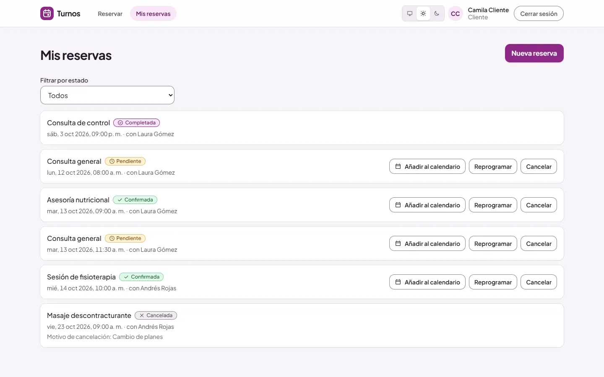Click the Mis reservas page heading
The image size is (604, 377).
pos(76,55)
